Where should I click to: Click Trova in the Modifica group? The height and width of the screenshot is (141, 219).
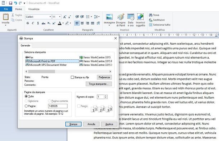tap(154, 15)
